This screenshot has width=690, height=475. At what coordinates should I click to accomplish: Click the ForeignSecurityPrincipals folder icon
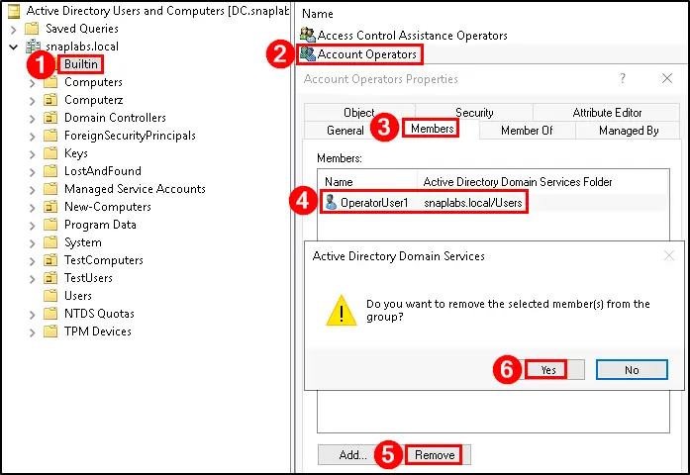(x=50, y=136)
